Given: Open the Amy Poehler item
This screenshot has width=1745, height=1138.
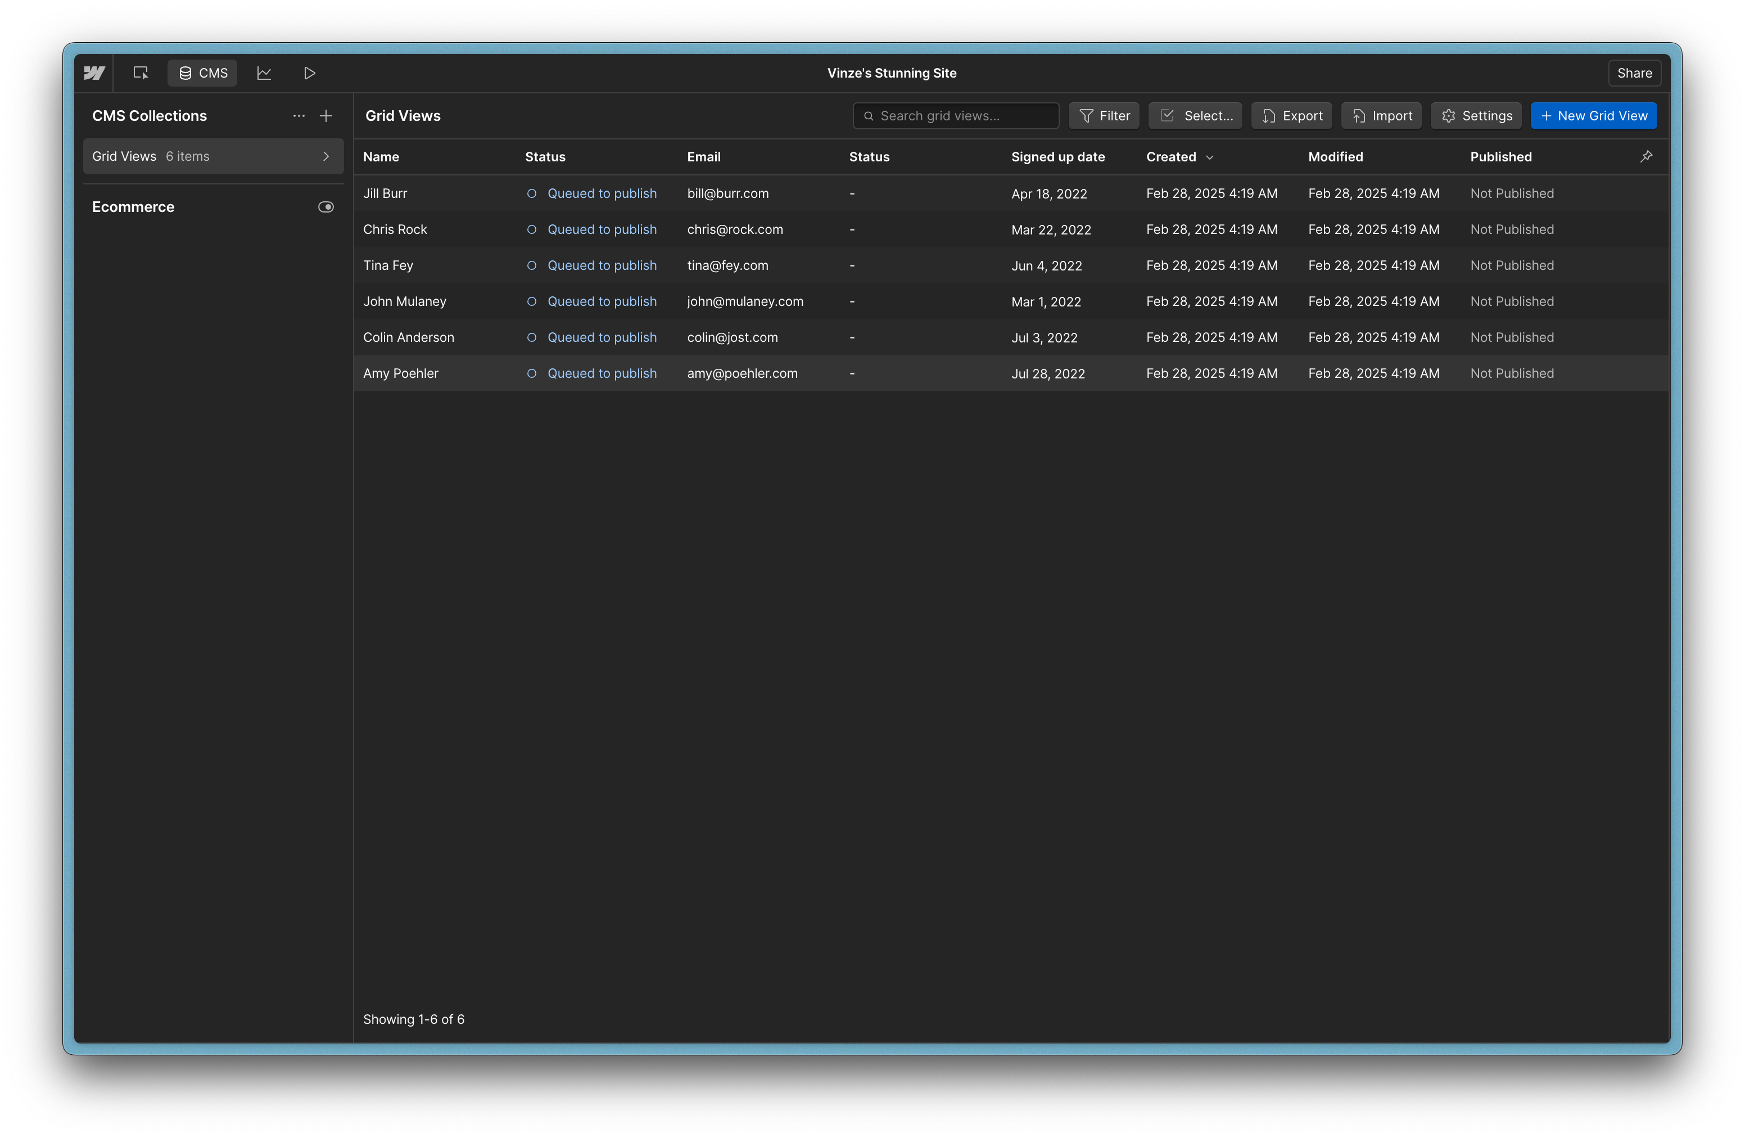Looking at the screenshot, I should pos(400,373).
